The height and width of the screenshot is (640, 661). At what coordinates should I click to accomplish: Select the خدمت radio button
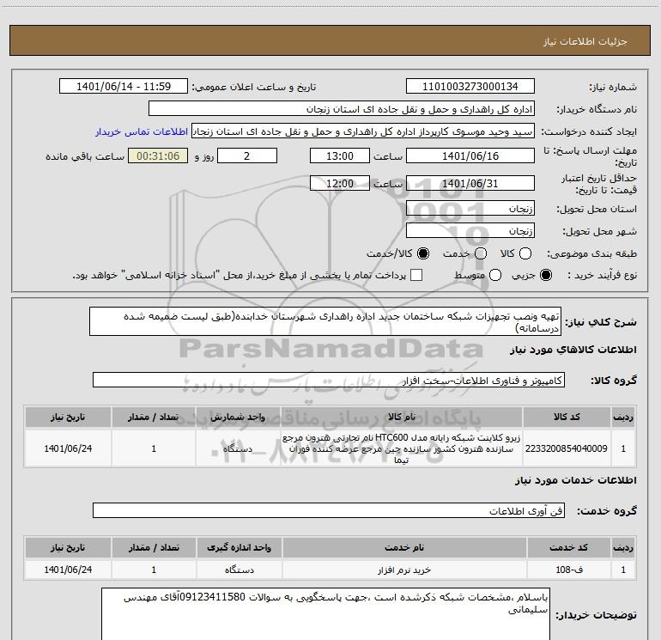click(x=481, y=253)
